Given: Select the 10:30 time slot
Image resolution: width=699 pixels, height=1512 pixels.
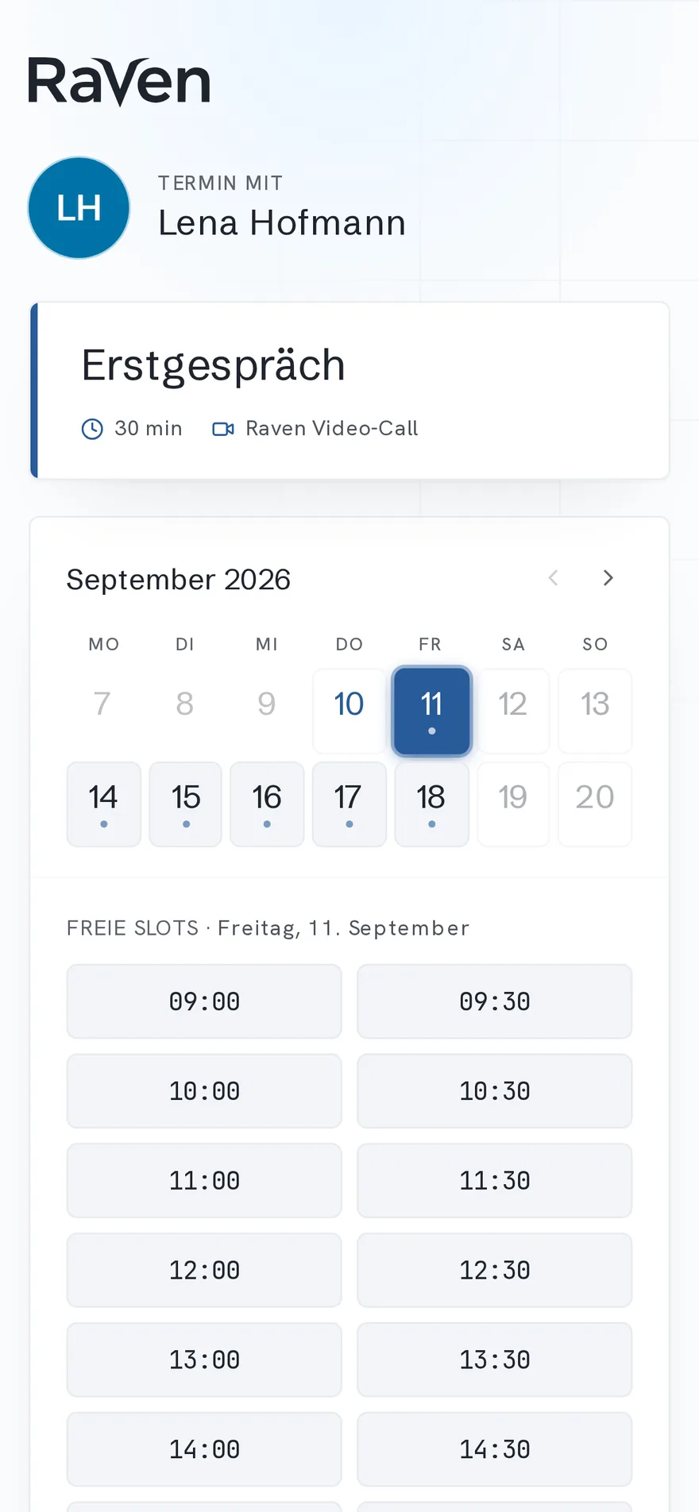Looking at the screenshot, I should 495,1091.
